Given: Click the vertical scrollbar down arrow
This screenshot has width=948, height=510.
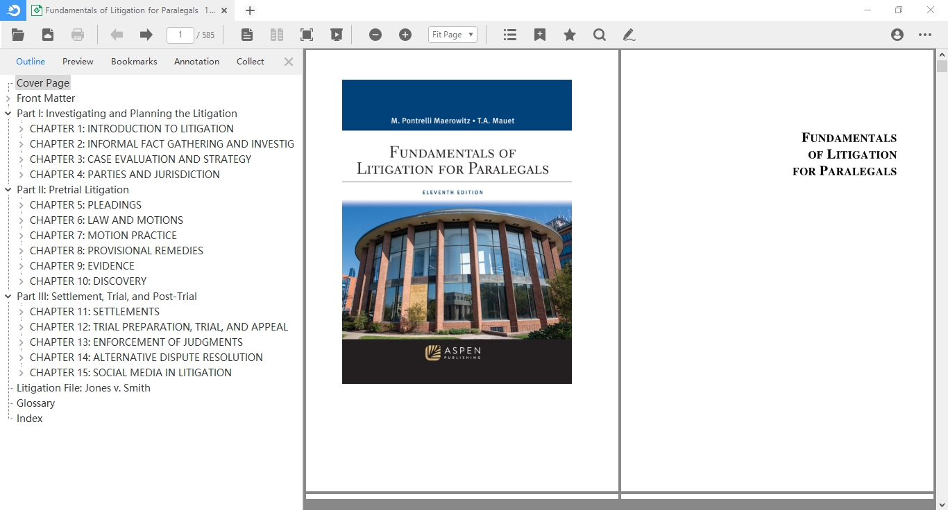Looking at the screenshot, I should pos(942,504).
